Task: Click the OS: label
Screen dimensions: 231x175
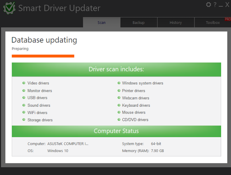Action: pos(31,151)
